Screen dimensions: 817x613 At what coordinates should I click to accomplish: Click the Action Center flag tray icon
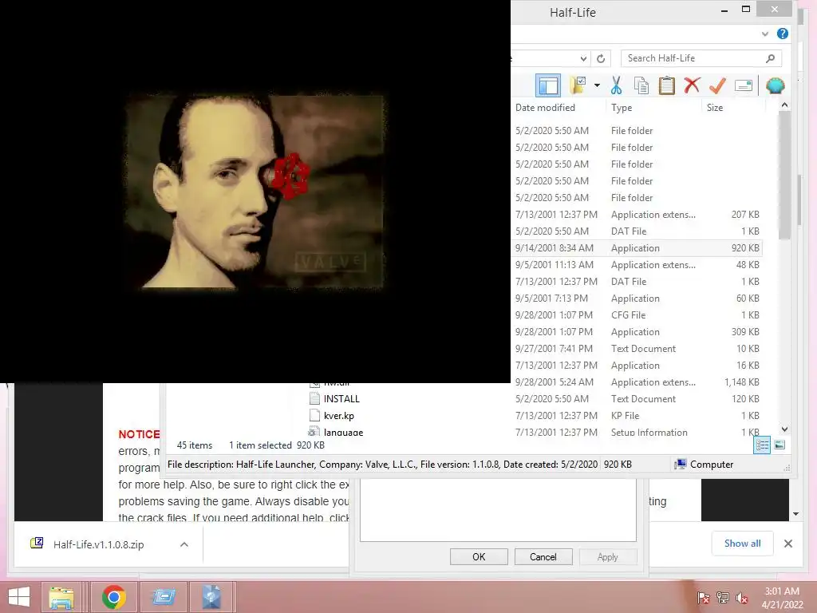tap(703, 598)
